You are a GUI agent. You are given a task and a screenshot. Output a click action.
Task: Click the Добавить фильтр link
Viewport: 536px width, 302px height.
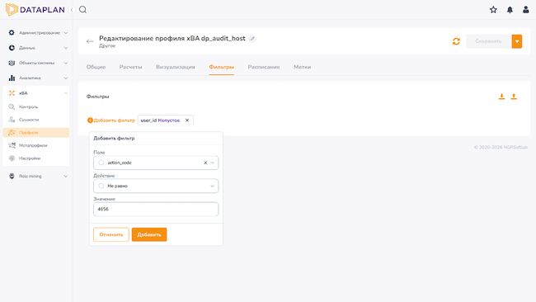click(x=111, y=120)
